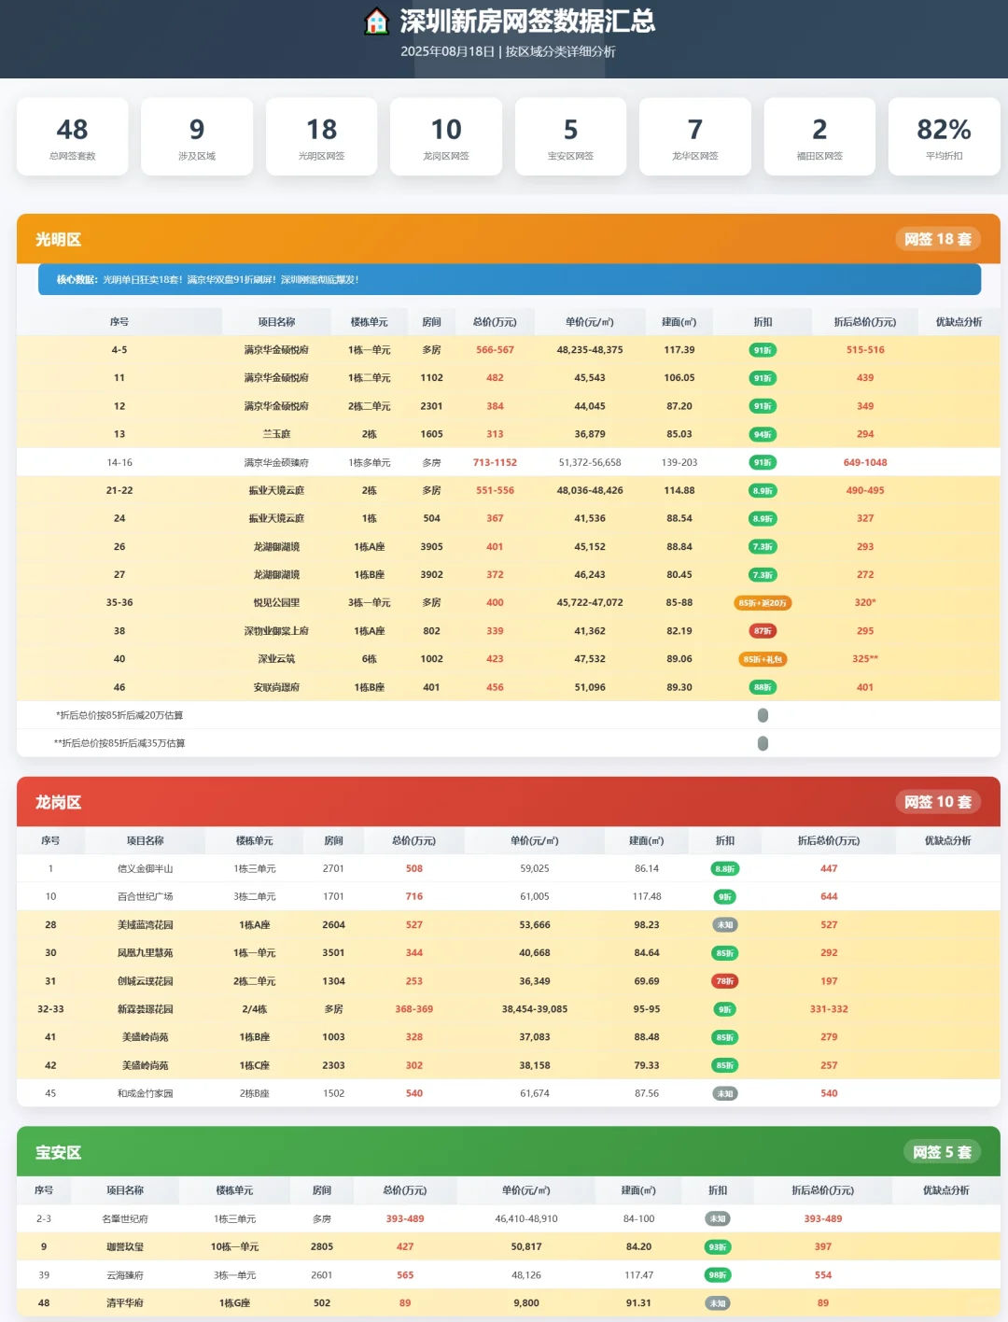
Task: Click 优缺点分析 column header in 光明区 table
Action: (959, 322)
